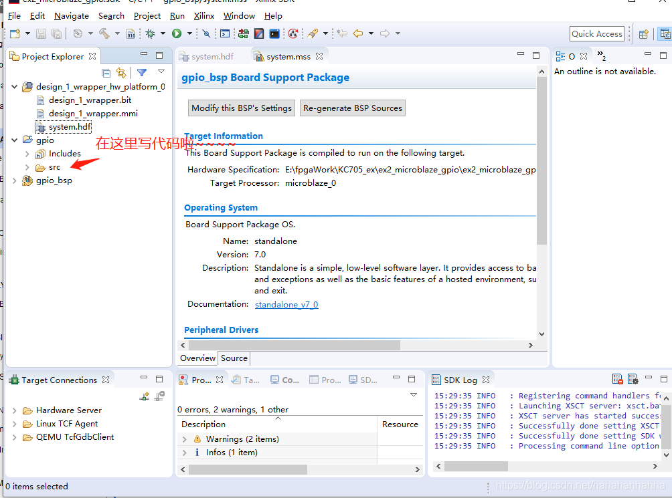Close the Project Explorer view tab
Viewport: 672px width, 498px height.
92,56
